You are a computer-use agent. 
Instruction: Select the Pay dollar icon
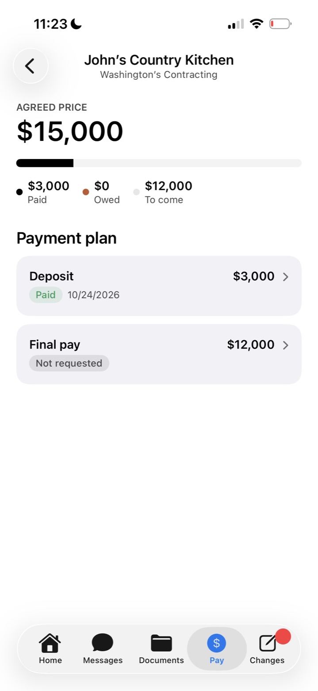[x=217, y=643]
